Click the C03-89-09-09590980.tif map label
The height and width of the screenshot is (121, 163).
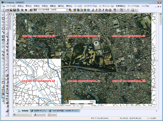(84, 36)
